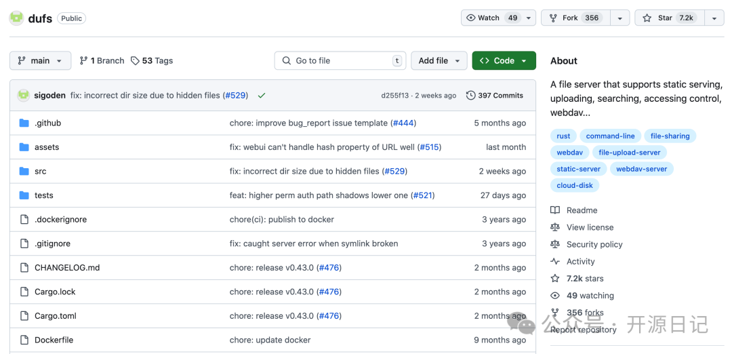
Task: Select the rust topic tag
Action: [x=563, y=136]
